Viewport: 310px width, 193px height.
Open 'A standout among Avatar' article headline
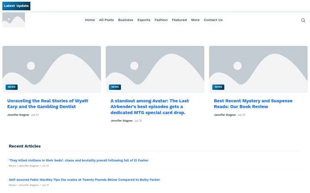pos(150,106)
